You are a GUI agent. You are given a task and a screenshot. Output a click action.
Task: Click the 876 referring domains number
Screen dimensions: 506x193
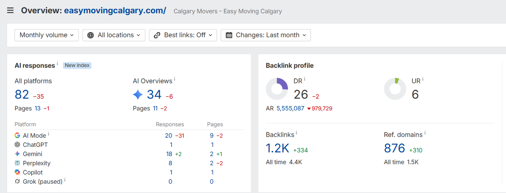[x=394, y=148]
